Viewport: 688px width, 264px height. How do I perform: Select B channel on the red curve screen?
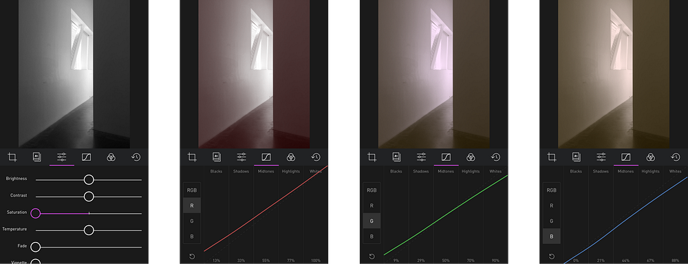(192, 236)
